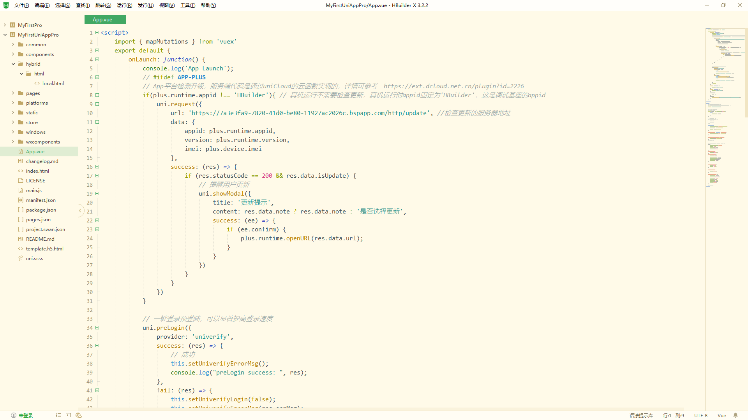Screen dimensions: 748x420
Task: Expand the wxcomponents folder arrow
Action: [x=13, y=142]
